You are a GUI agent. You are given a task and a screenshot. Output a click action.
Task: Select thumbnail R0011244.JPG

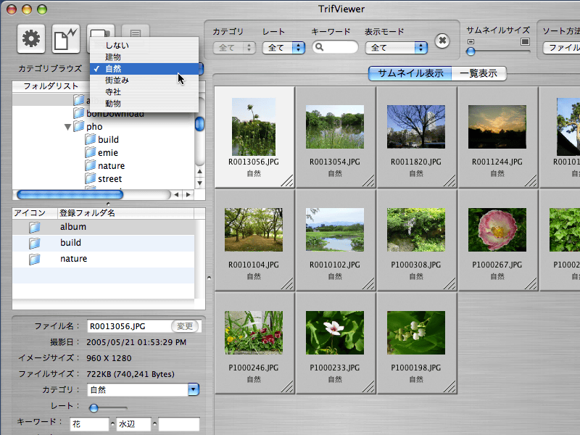click(497, 137)
